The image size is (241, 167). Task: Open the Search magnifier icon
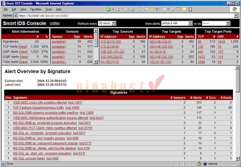click(146, 9)
